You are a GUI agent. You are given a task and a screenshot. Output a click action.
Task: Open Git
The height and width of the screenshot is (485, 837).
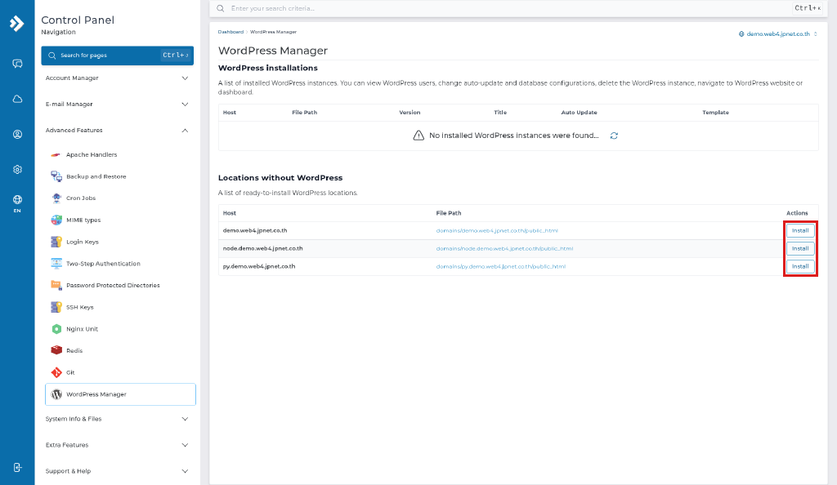pyautogui.click(x=70, y=372)
